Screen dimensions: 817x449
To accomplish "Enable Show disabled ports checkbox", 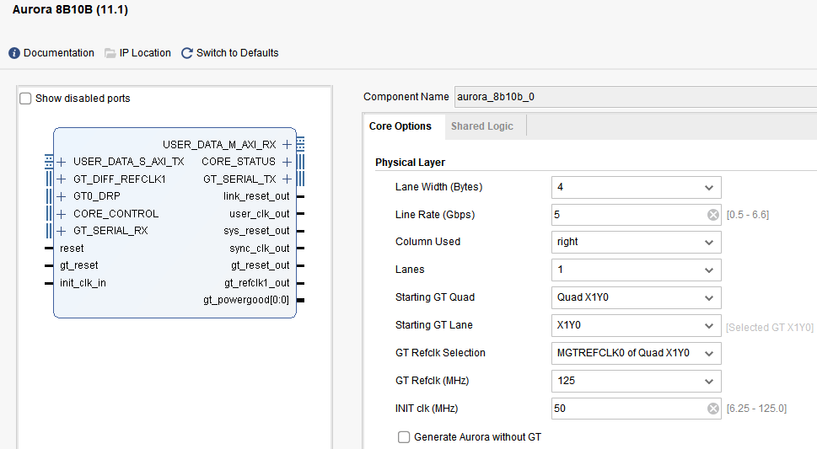I will click(25, 99).
